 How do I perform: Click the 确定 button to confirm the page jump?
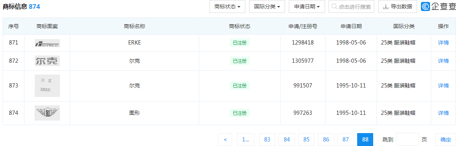(446, 140)
